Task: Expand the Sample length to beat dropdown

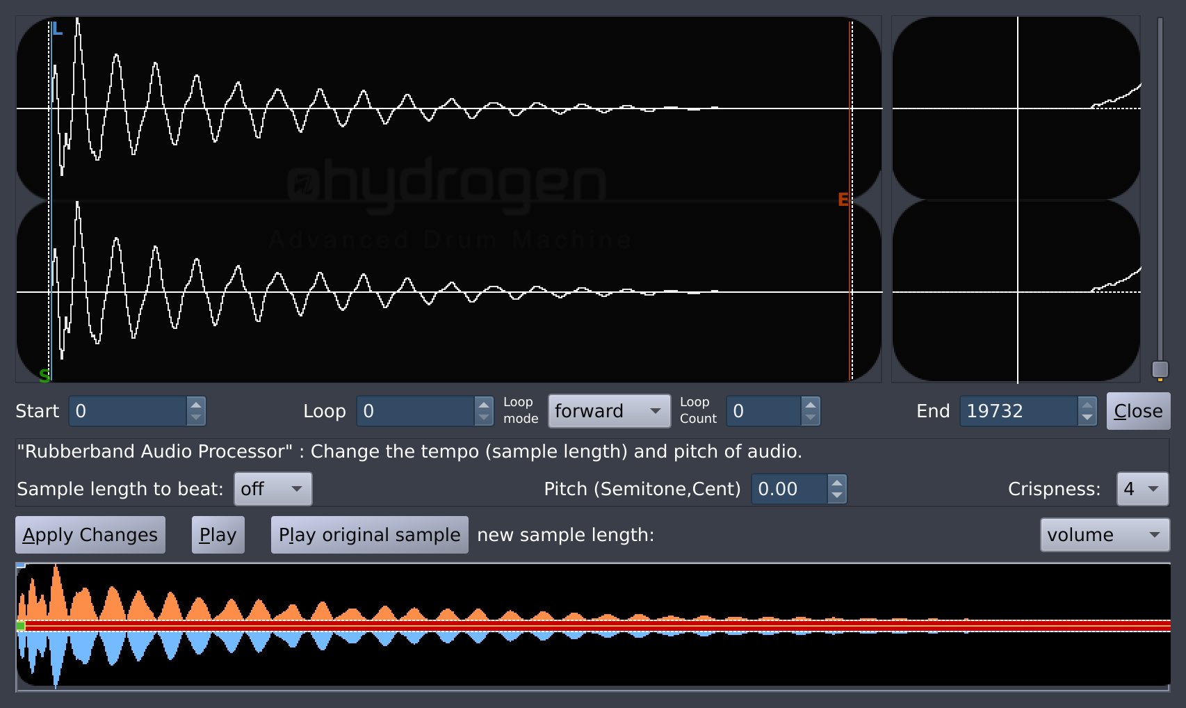Action: click(273, 489)
